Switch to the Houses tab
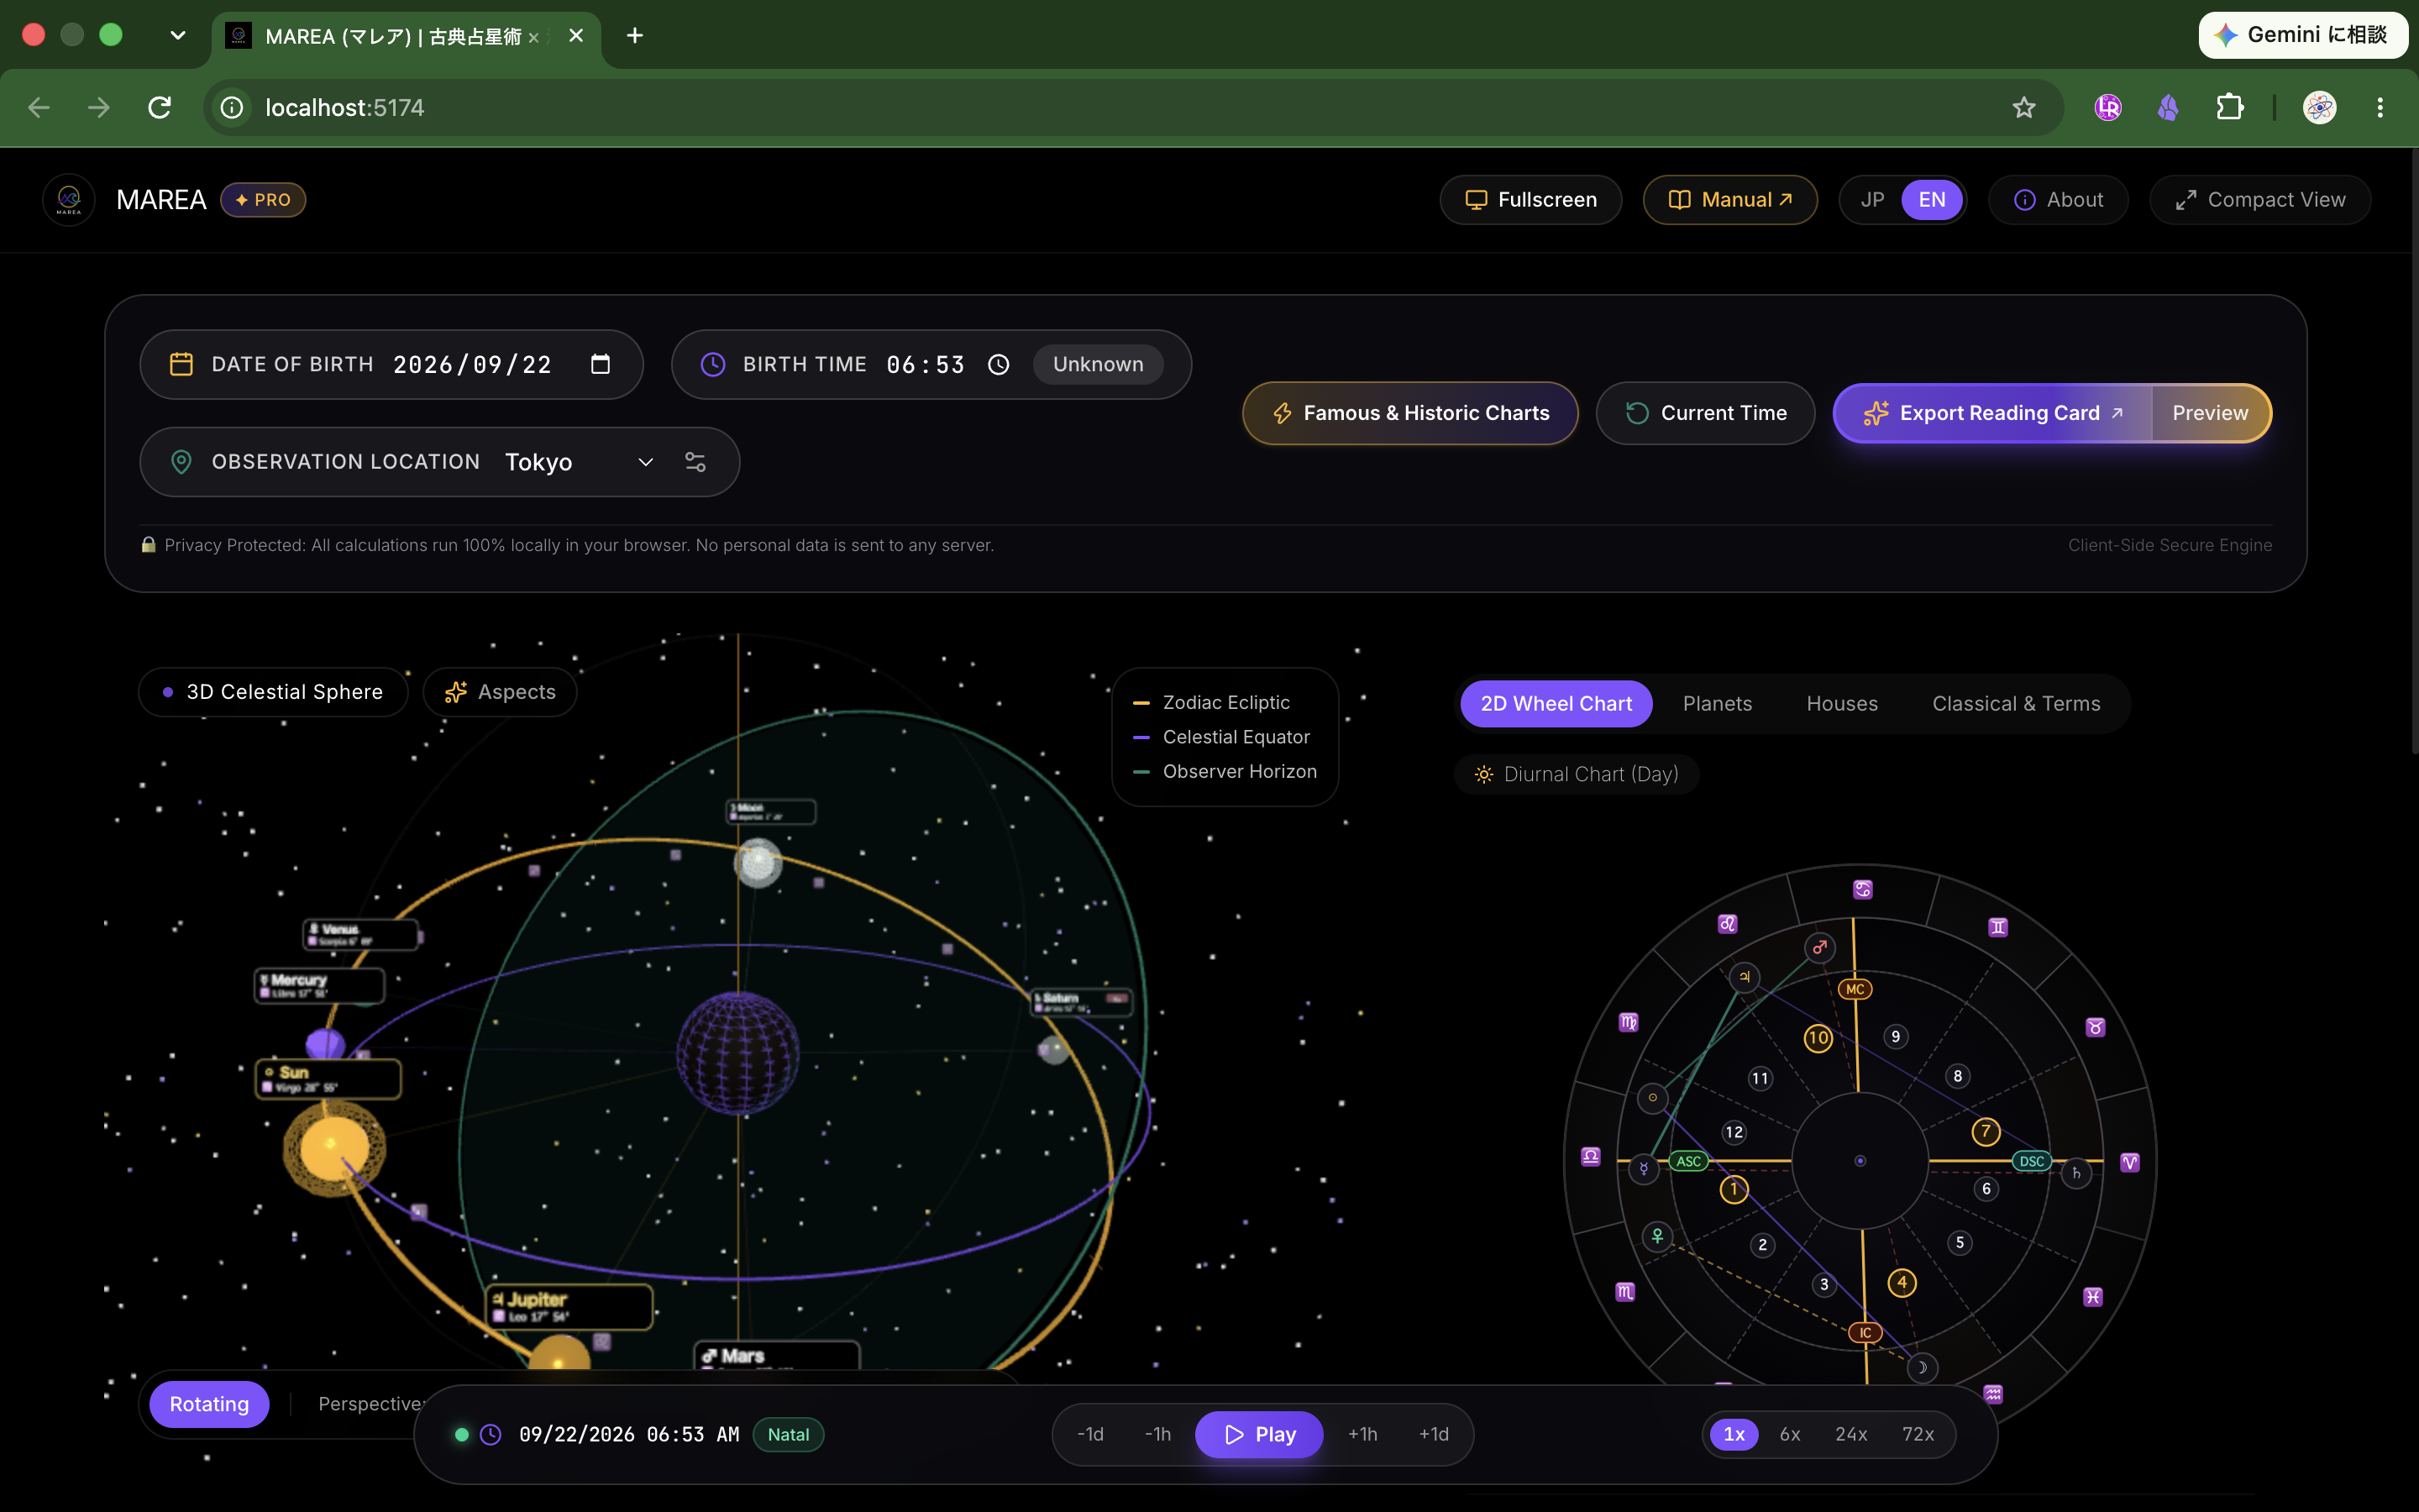 coord(1841,703)
